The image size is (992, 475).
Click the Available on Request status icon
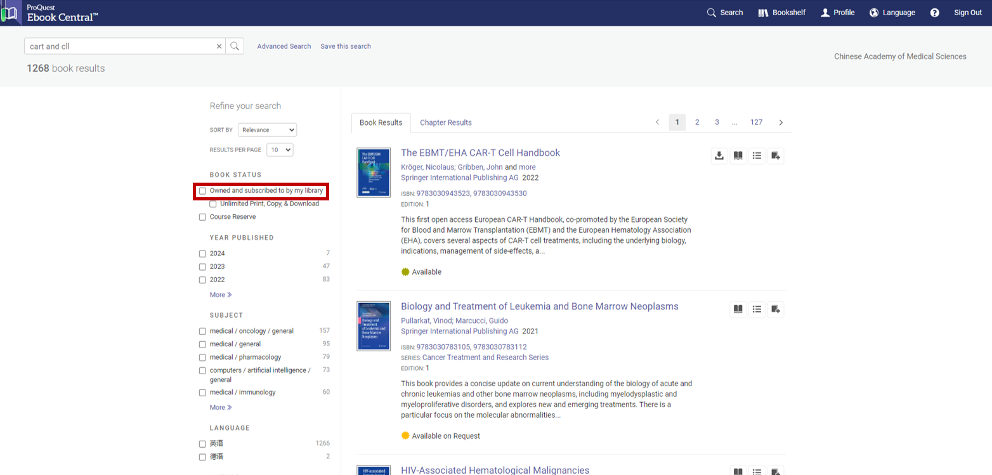click(x=405, y=436)
